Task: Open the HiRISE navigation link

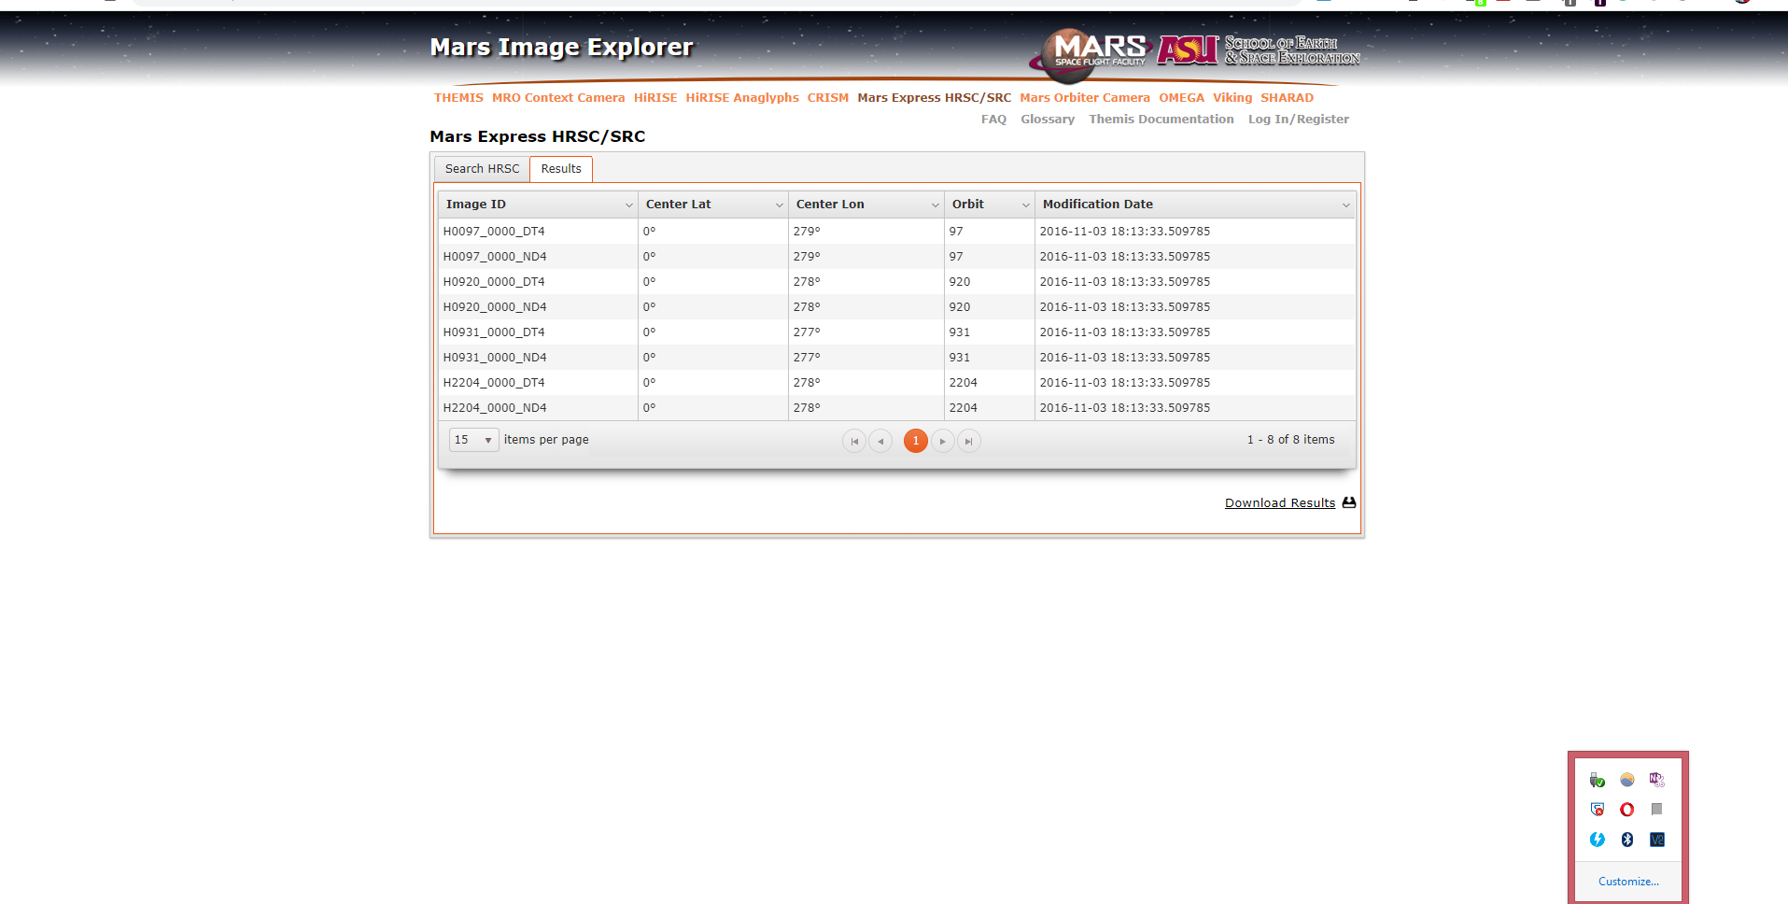Action: [x=655, y=98]
